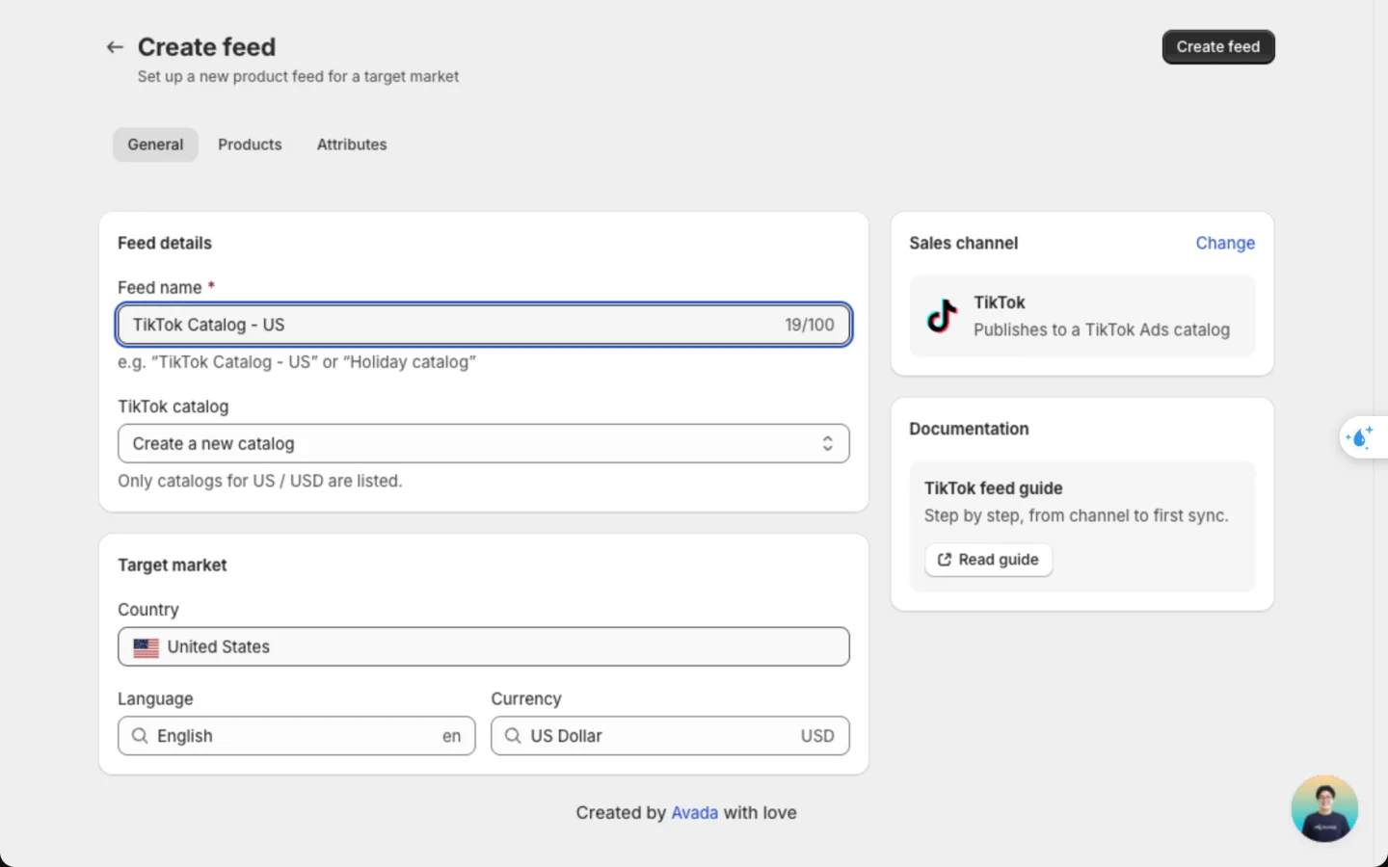Visit the Avada link in footer
1388x867 pixels.
694,813
